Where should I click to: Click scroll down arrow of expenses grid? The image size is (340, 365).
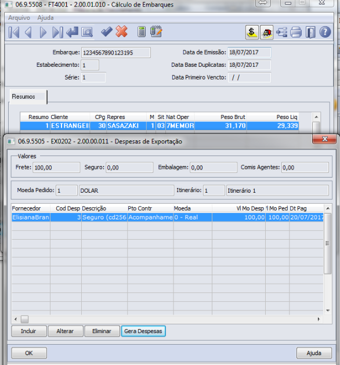pos(328,310)
